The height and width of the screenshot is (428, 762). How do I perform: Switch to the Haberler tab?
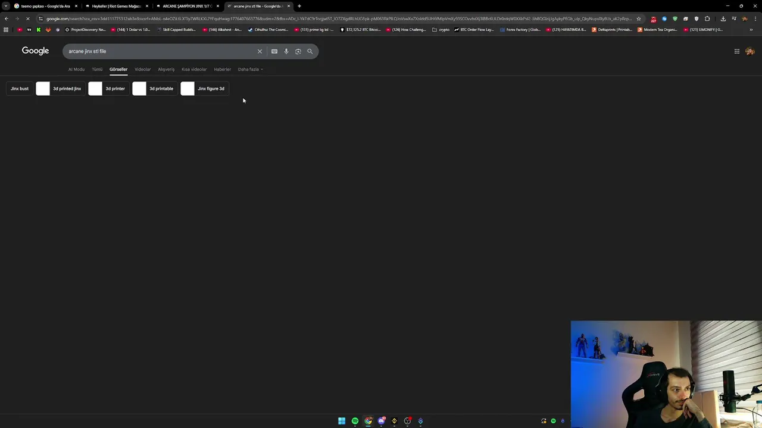pos(222,70)
